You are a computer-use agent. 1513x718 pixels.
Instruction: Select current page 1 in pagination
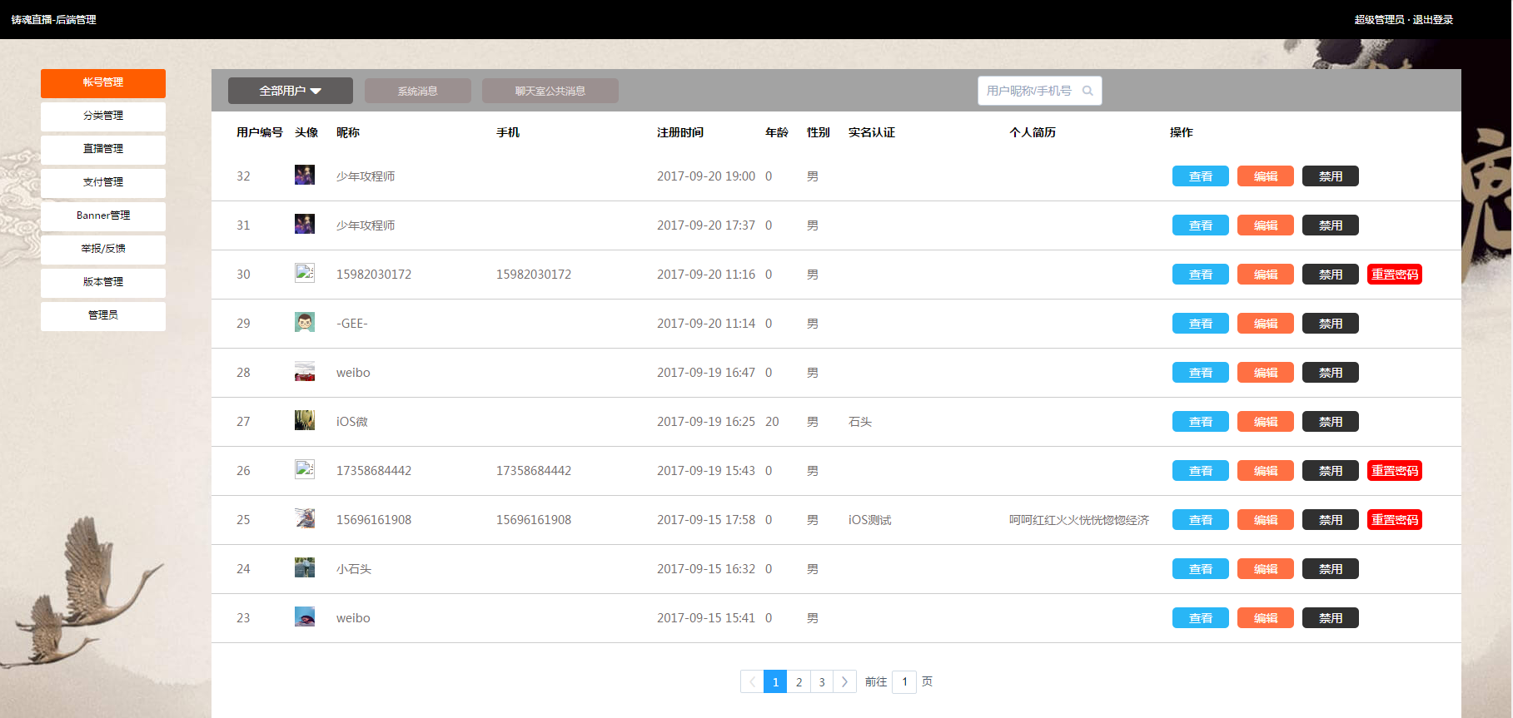775,682
